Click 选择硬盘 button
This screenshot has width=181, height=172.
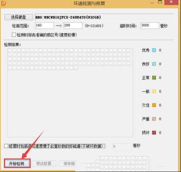(19, 17)
